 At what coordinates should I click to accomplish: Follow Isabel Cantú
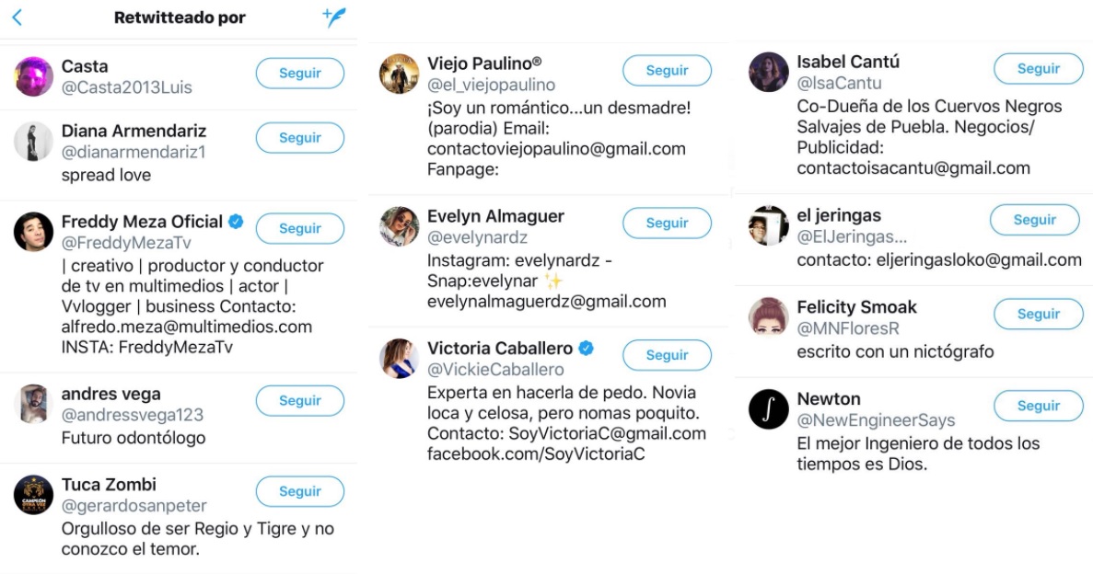[x=1039, y=69]
